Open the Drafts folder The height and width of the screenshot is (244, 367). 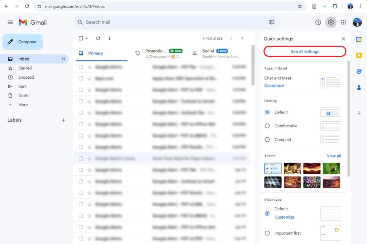(x=34, y=96)
